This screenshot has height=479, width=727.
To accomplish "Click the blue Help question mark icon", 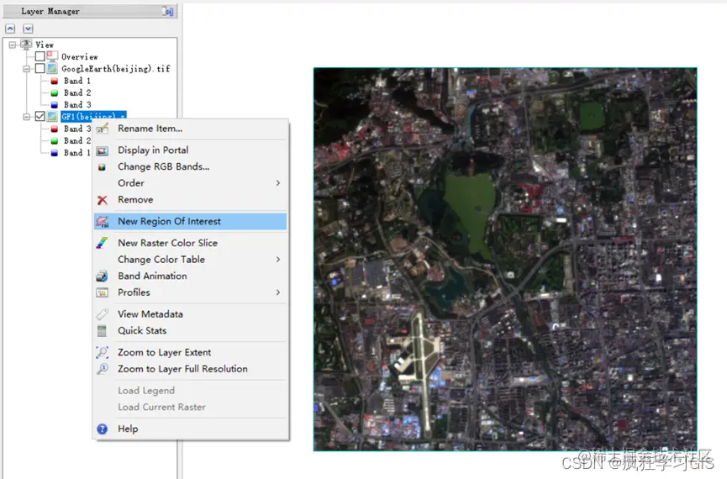I will coord(102,429).
